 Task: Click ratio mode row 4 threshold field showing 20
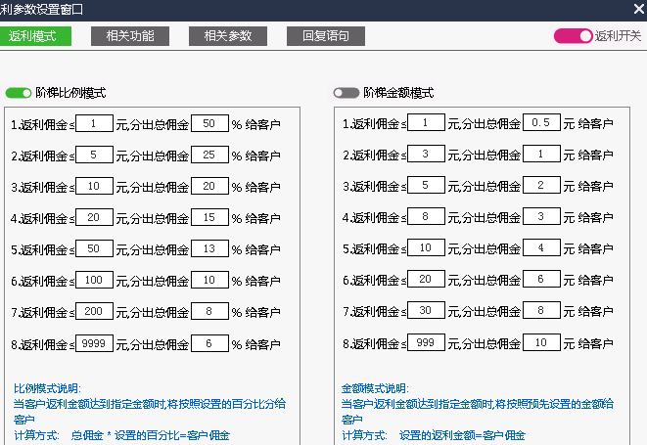(94, 218)
